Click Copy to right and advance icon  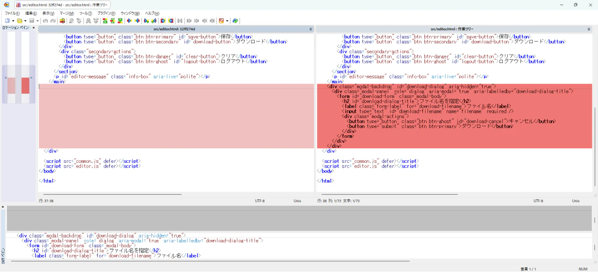click(146, 21)
